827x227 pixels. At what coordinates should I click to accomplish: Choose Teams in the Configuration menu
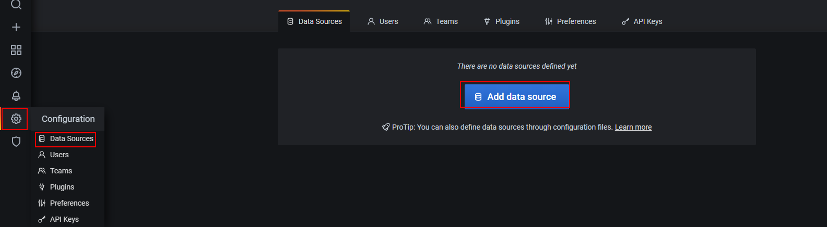61,171
